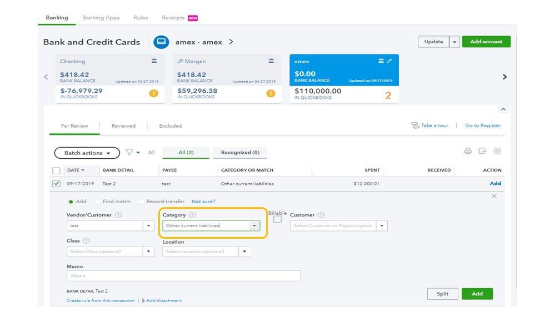Click the warning icon on Checking card

pos(154,93)
